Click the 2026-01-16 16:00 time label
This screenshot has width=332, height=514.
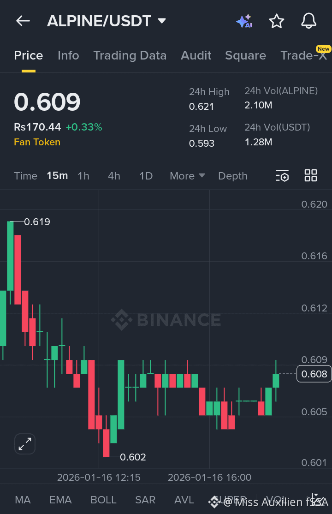[x=209, y=477]
